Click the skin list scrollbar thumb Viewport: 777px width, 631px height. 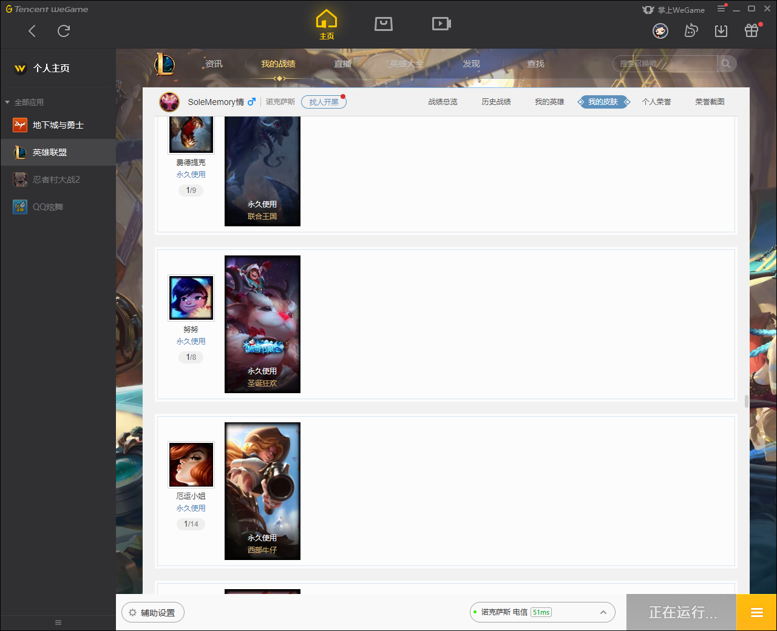point(747,401)
